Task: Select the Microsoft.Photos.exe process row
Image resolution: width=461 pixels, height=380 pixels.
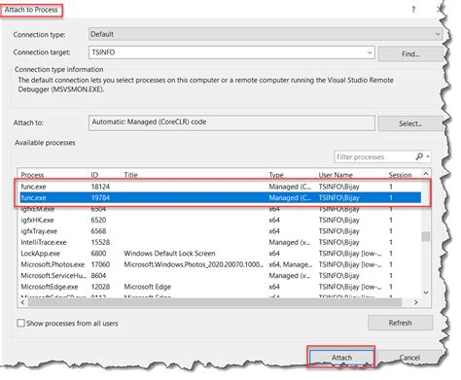Action: pyautogui.click(x=221, y=264)
